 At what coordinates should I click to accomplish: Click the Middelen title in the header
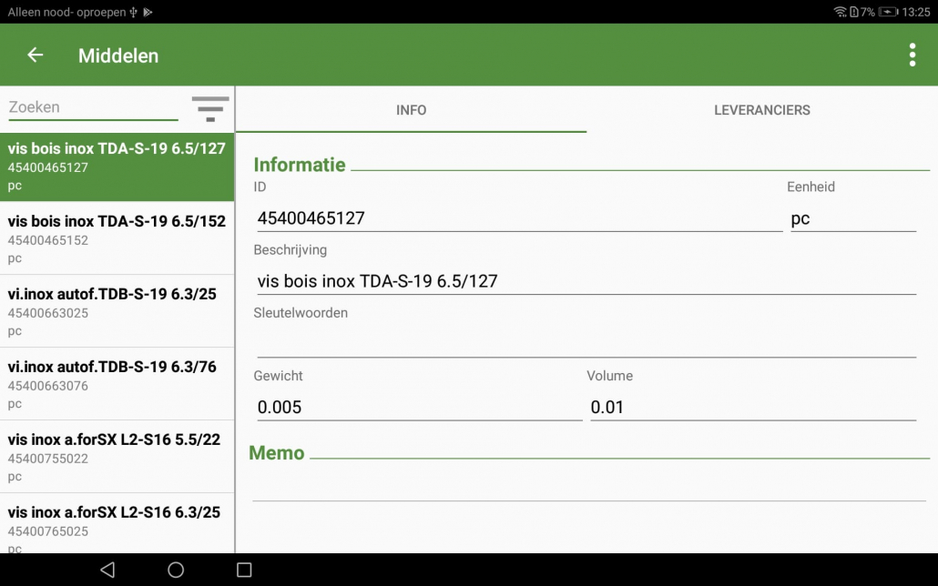pyautogui.click(x=118, y=56)
